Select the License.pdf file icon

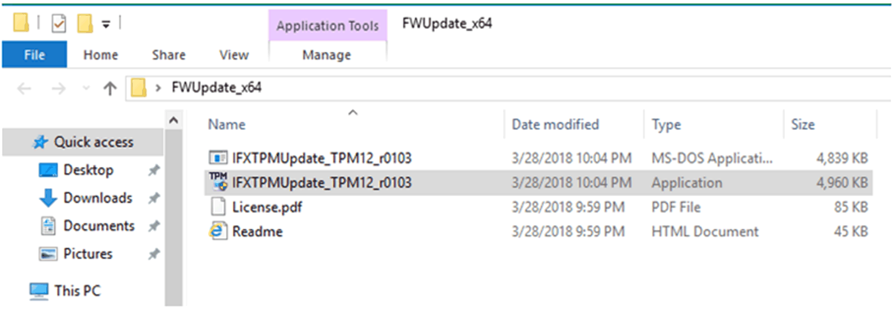coord(218,207)
